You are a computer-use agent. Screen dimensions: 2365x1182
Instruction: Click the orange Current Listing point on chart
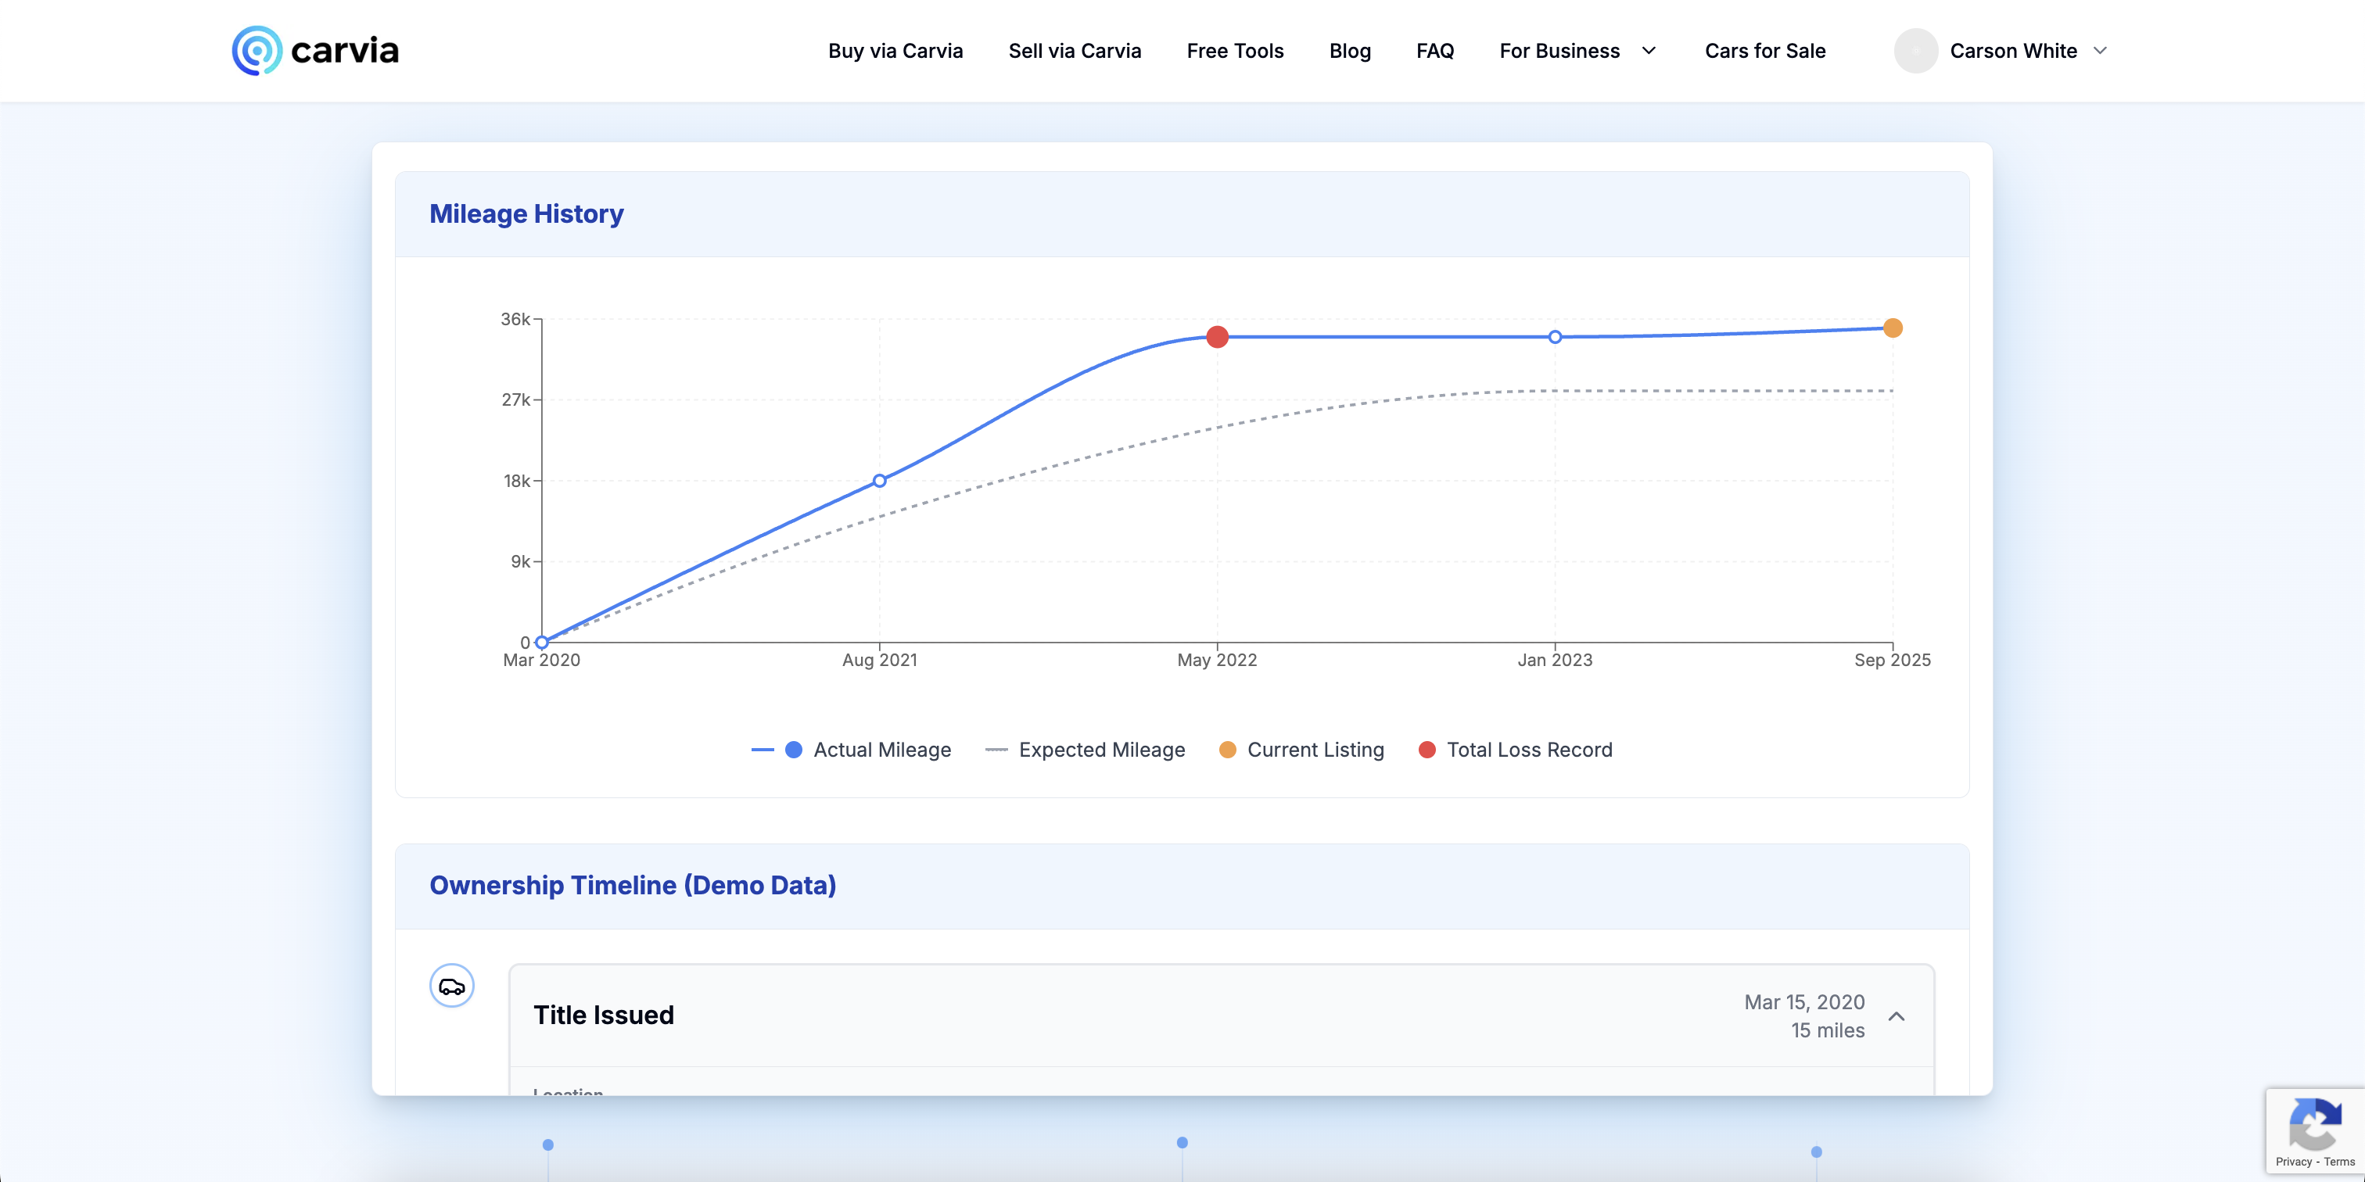pyautogui.click(x=1892, y=328)
